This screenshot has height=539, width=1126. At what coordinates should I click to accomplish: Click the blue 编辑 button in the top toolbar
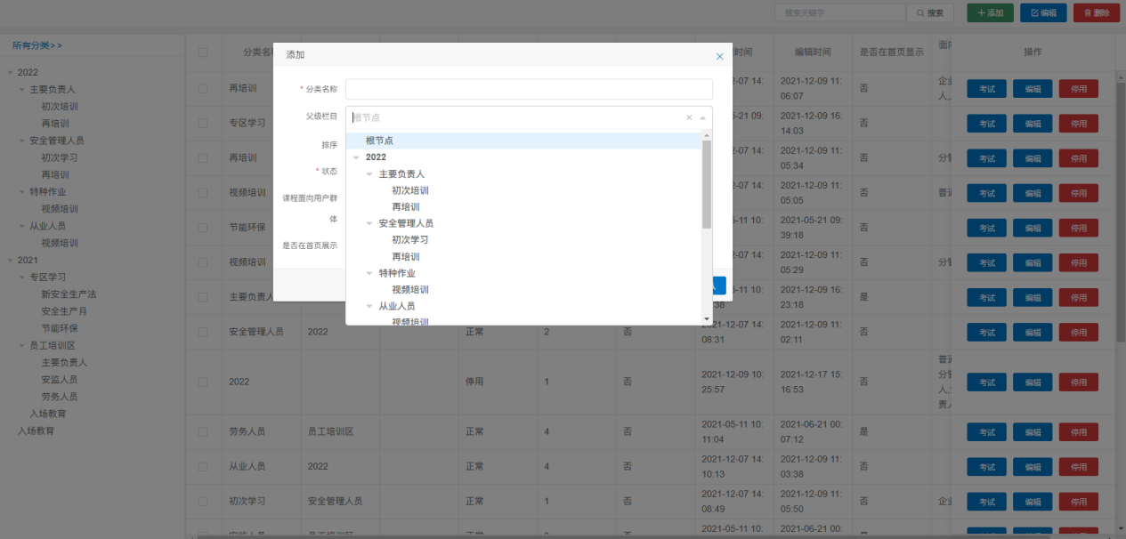(1043, 13)
